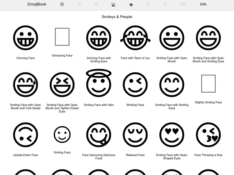
Task: Select the Winking Face emoji
Action: coord(135,85)
